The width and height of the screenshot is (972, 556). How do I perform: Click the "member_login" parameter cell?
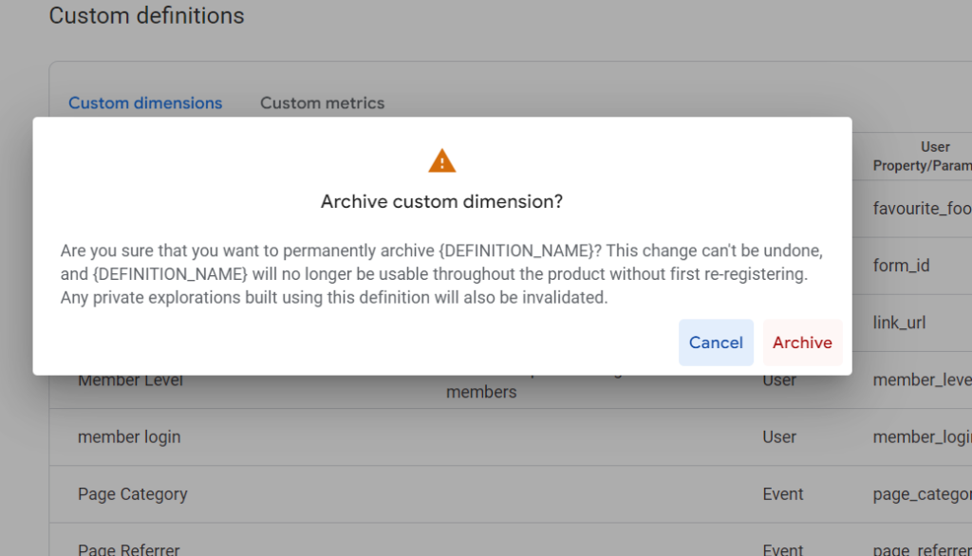tap(923, 437)
